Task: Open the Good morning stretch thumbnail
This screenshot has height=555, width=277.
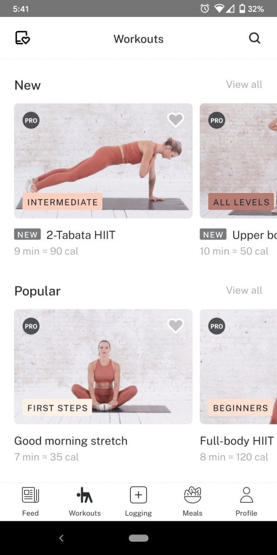Action: (103, 367)
